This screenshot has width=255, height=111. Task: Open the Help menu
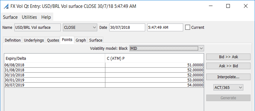pyautogui.click(x=46, y=17)
